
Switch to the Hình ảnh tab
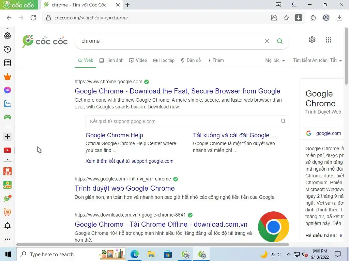pyautogui.click(x=111, y=60)
